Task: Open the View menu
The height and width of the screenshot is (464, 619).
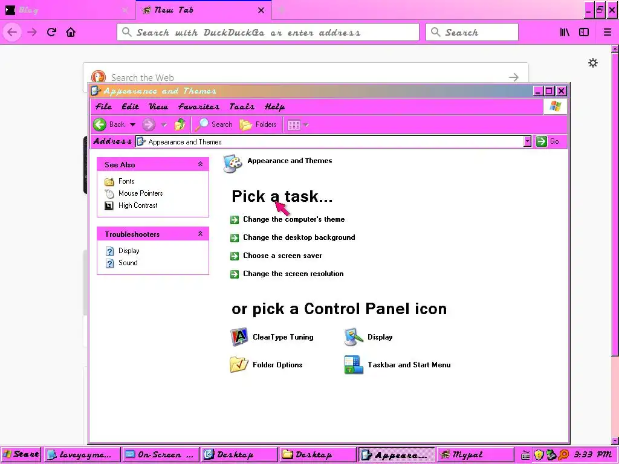Action: (x=158, y=106)
